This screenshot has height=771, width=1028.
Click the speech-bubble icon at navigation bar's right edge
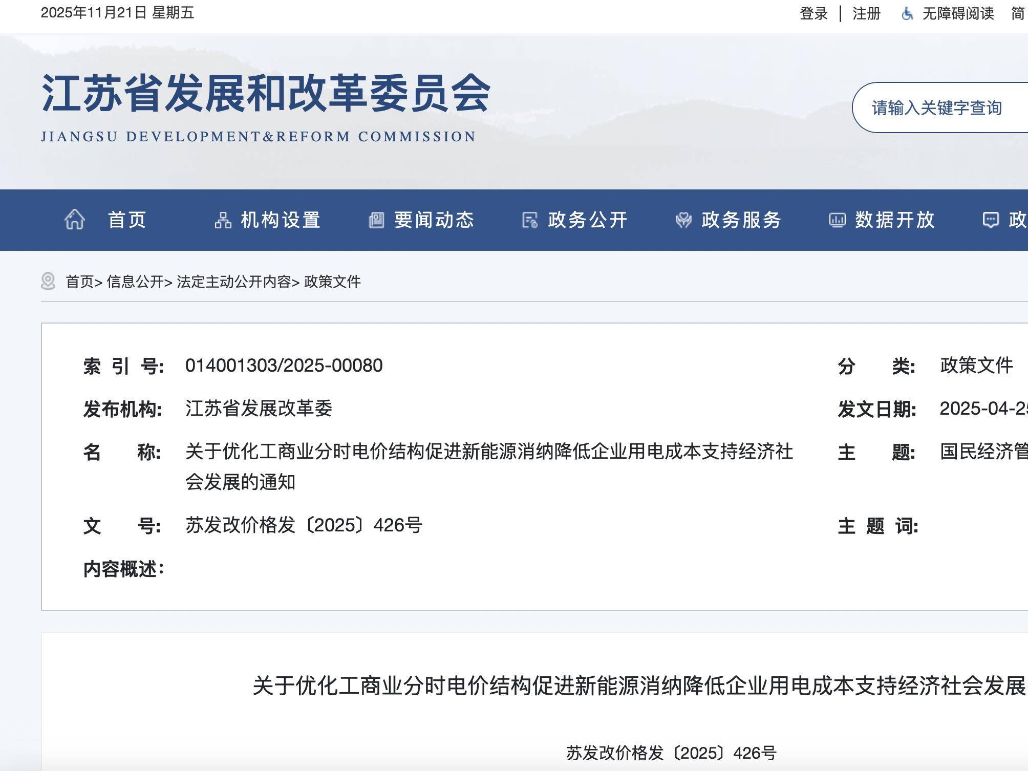(992, 220)
